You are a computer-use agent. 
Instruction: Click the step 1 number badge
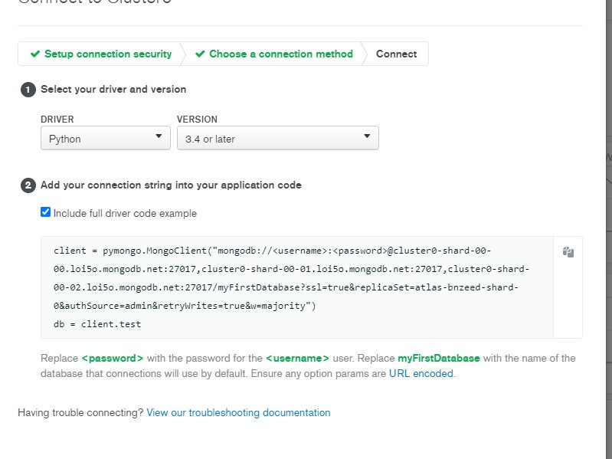(x=28, y=90)
